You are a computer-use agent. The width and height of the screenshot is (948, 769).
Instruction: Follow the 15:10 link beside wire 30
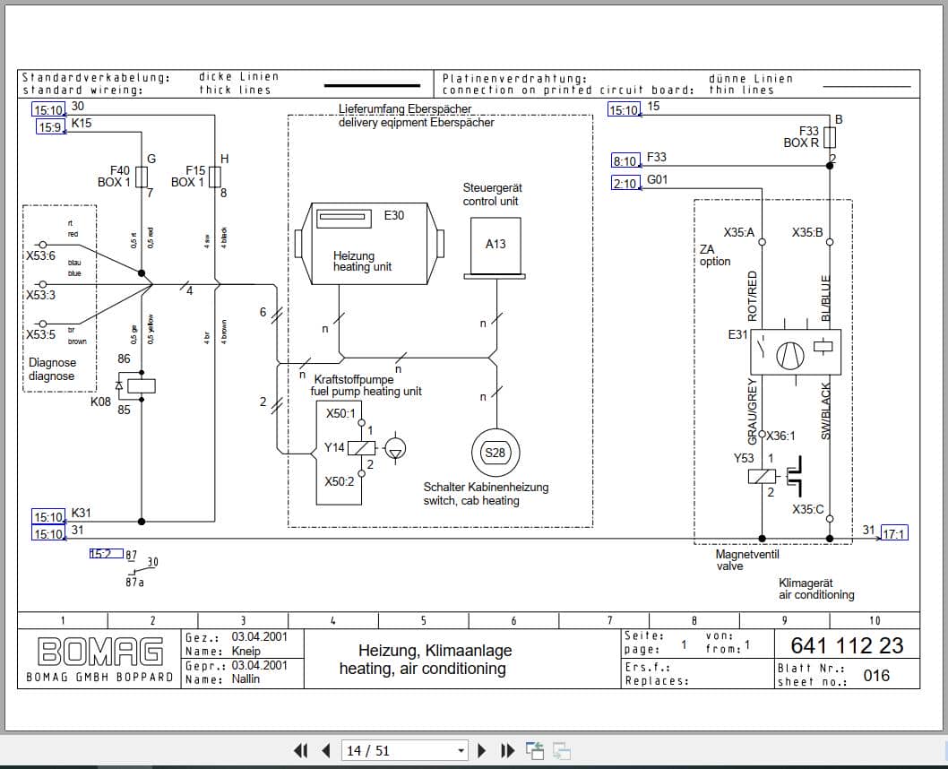click(x=48, y=110)
